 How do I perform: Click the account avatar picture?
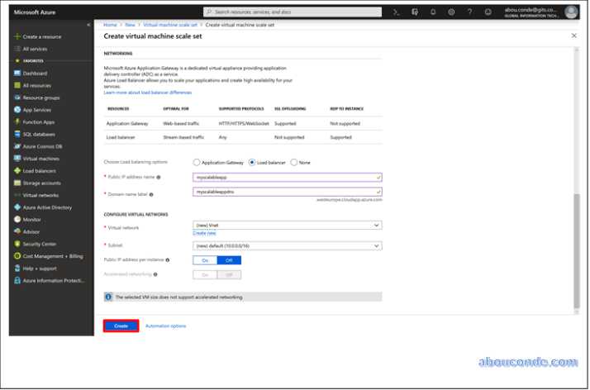(571, 12)
